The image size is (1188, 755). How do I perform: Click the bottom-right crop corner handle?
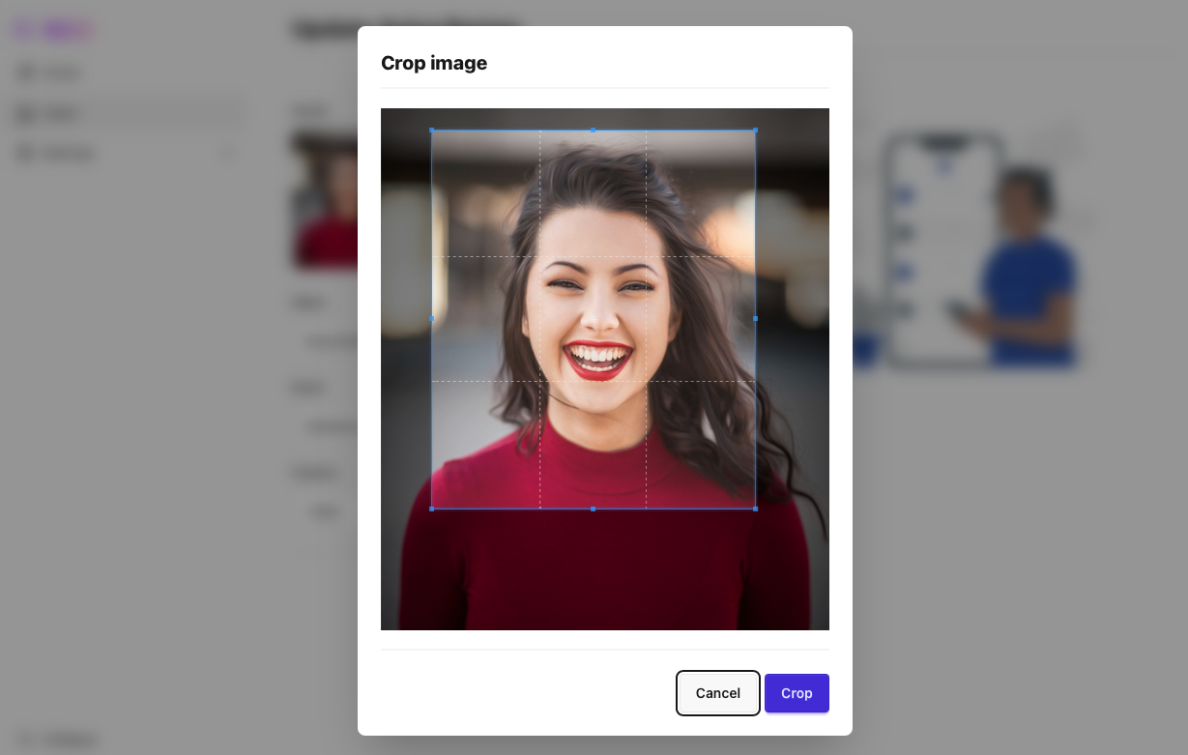click(755, 508)
